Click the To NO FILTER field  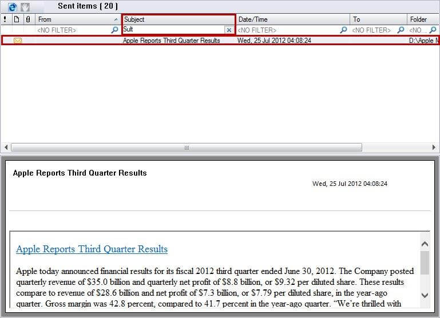(x=374, y=30)
